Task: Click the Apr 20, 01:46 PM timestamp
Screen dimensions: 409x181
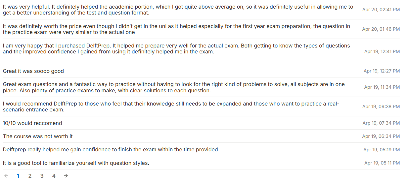Action: tap(381, 29)
